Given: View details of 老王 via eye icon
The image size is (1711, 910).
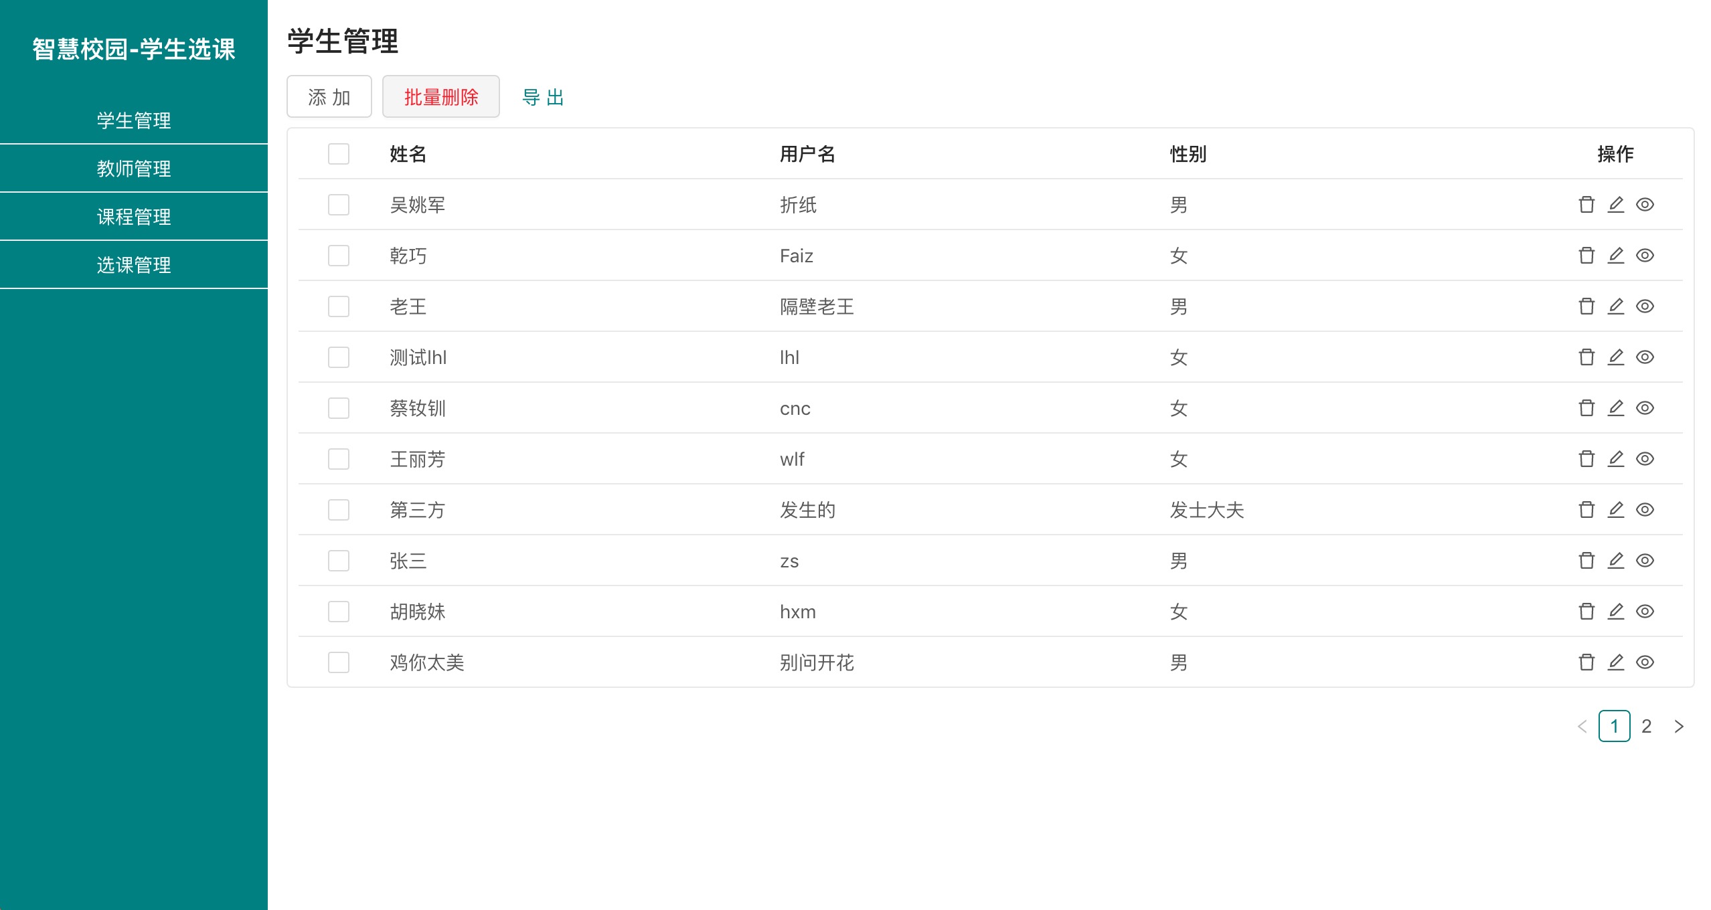Looking at the screenshot, I should 1645,306.
